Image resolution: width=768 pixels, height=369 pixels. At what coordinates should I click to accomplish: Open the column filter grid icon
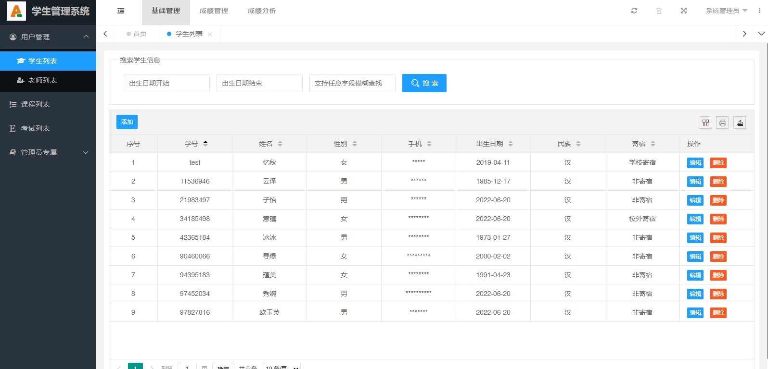[705, 123]
